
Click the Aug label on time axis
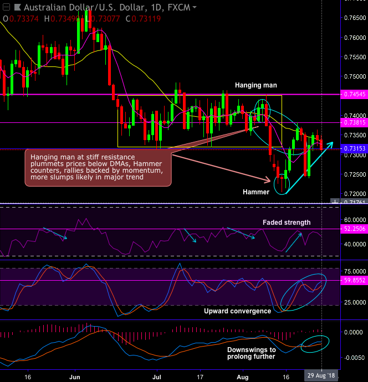tap(243, 377)
